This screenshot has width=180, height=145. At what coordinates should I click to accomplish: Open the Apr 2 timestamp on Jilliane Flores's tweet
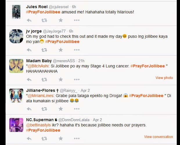85,91
